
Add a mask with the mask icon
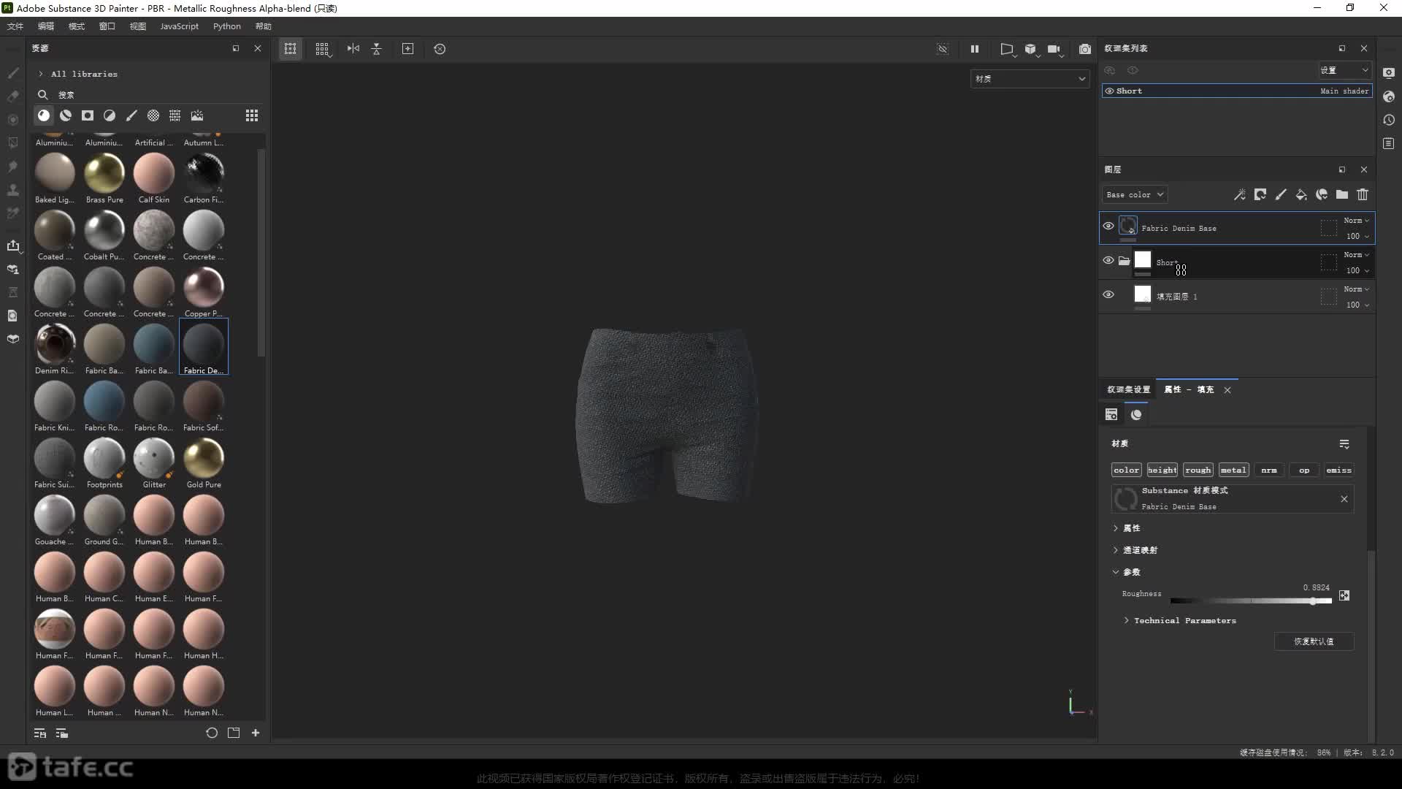point(1260,194)
